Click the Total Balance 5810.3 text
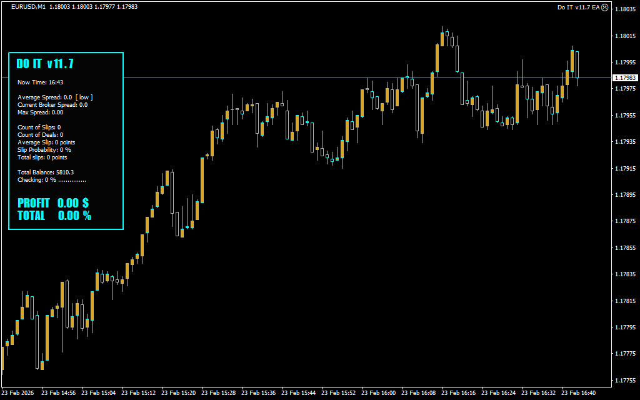640x400 pixels. 46,172
